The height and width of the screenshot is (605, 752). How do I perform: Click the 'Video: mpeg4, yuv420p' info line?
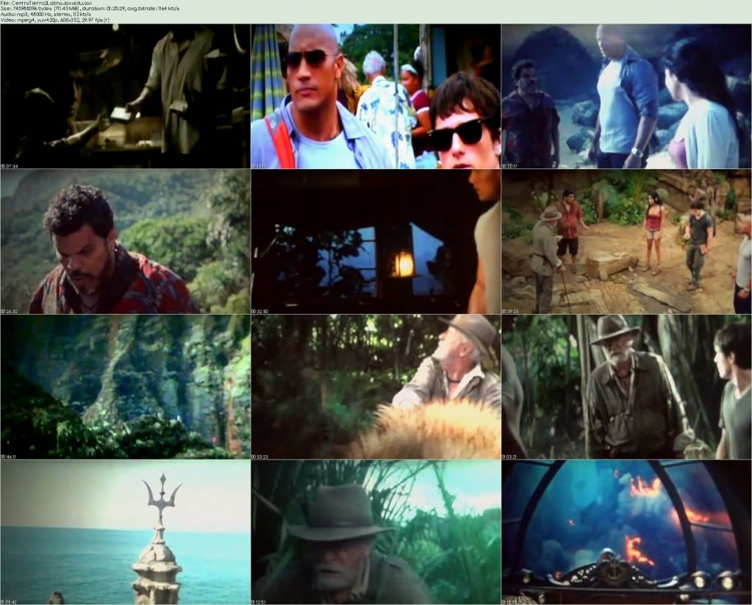pyautogui.click(x=54, y=20)
